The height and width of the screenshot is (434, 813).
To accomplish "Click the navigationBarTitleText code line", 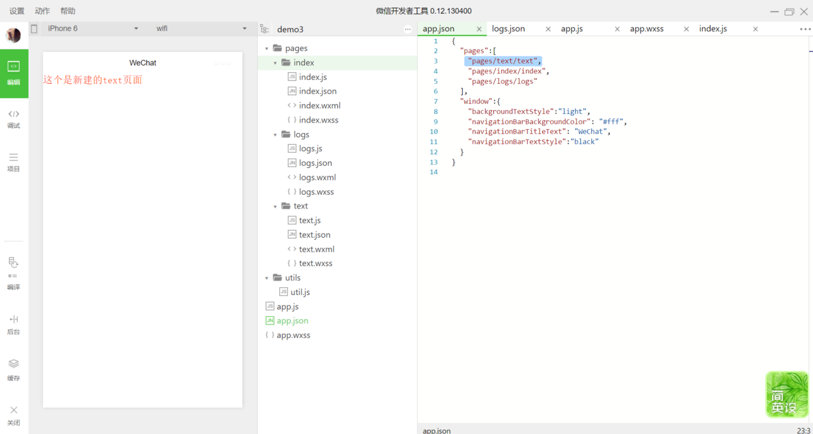I will tap(539, 131).
